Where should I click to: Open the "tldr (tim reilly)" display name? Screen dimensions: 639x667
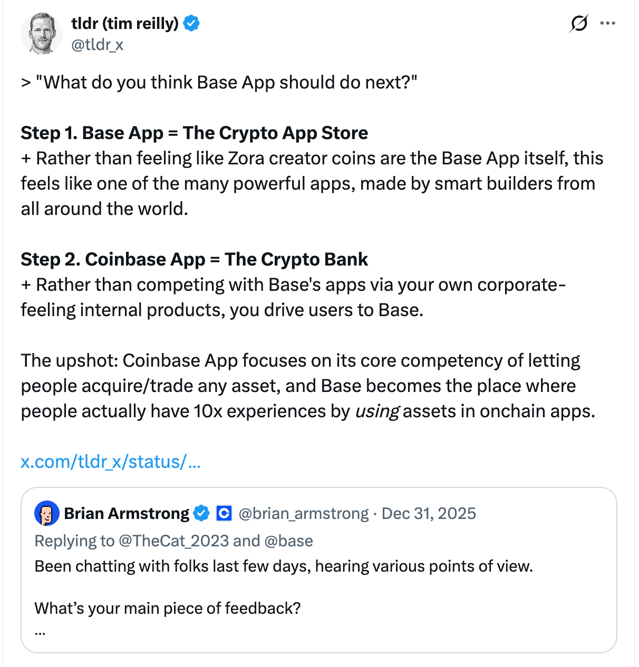click(x=125, y=24)
